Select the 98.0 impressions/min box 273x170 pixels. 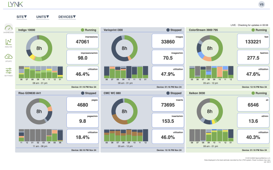point(82,57)
